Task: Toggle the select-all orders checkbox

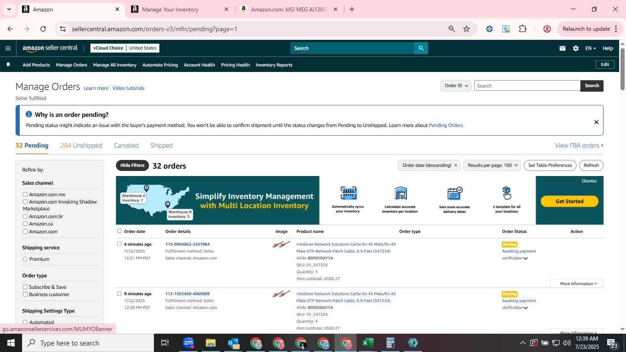Action: pyautogui.click(x=120, y=231)
